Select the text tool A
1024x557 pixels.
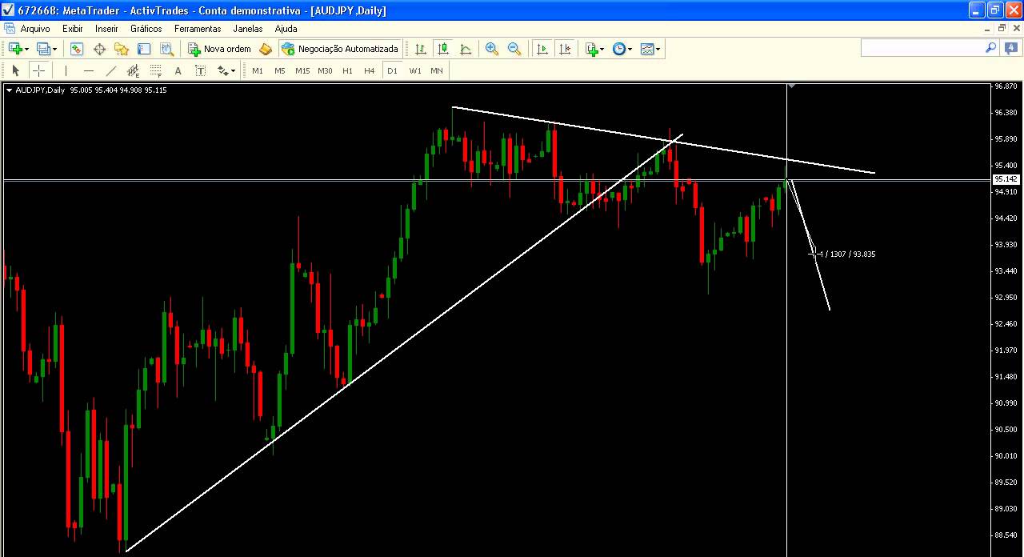pos(178,70)
